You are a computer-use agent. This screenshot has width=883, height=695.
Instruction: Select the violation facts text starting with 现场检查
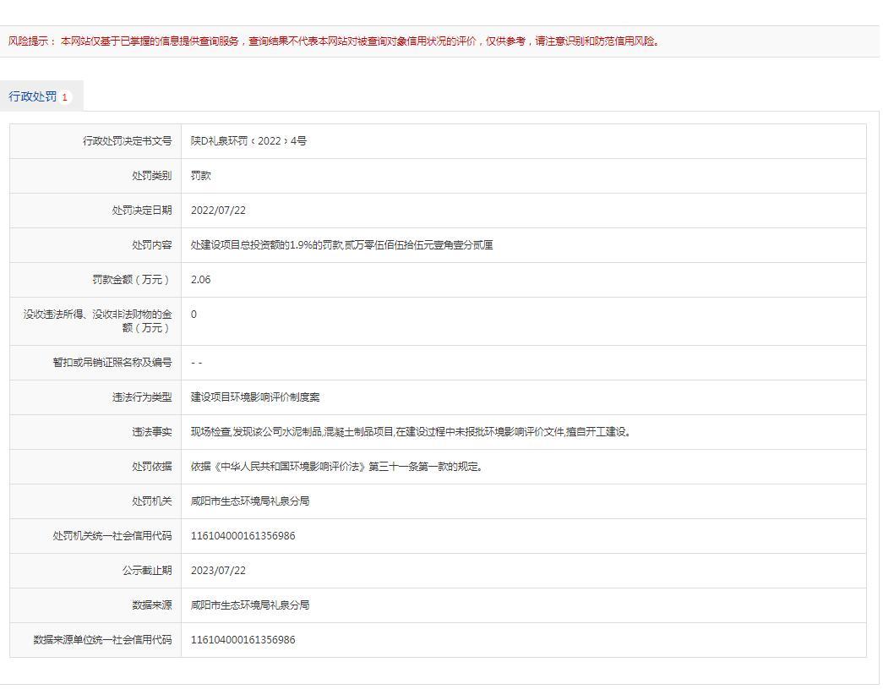pos(412,432)
